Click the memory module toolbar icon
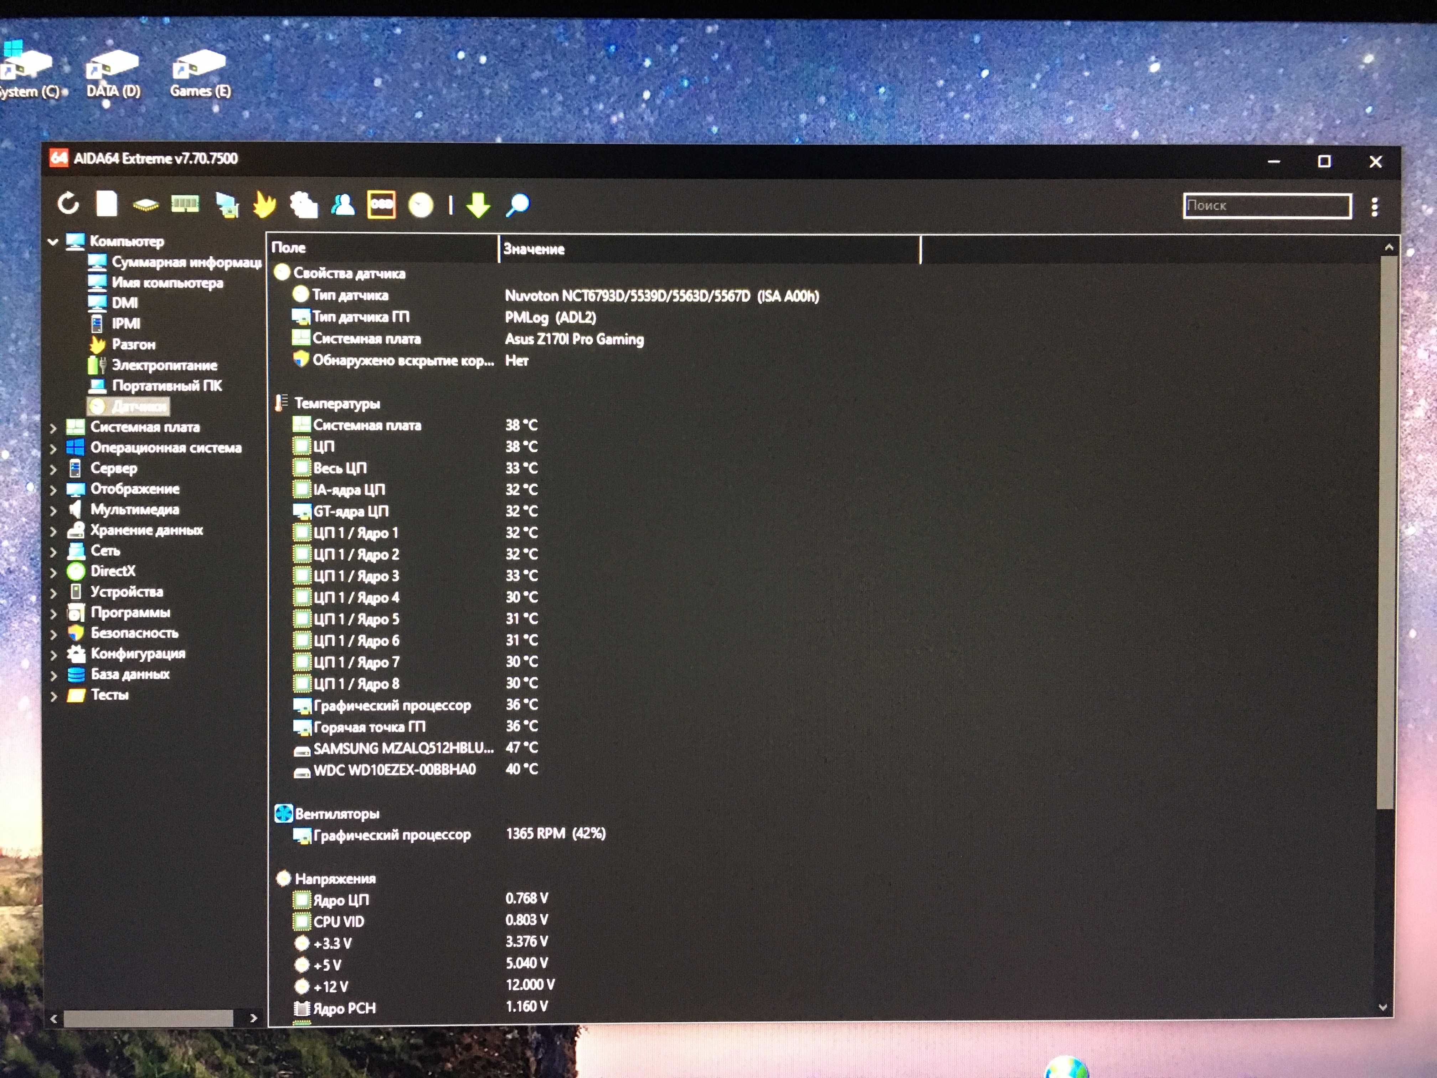The width and height of the screenshot is (1437, 1078). coord(185,205)
